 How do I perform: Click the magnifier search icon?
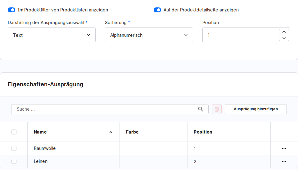(x=201, y=109)
